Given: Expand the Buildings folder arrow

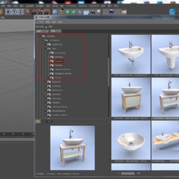Looking at the screenshot, I should click(x=46, y=86).
